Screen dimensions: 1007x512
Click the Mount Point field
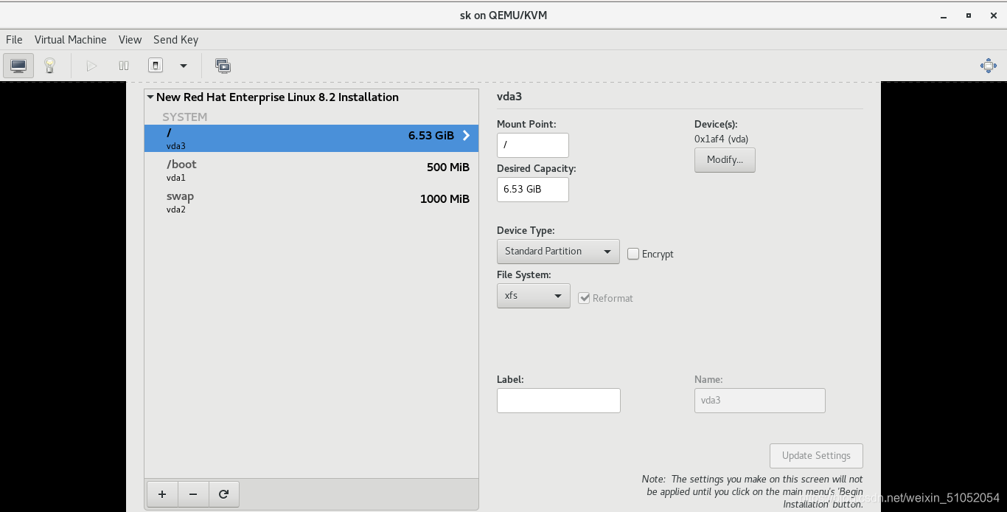[533, 145]
